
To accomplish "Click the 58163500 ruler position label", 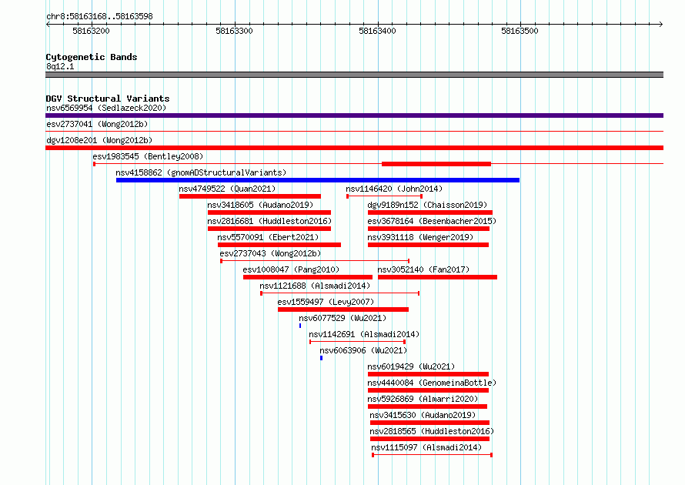I will pos(520,31).
